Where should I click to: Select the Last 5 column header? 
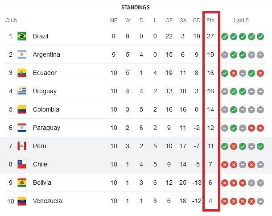click(241, 21)
